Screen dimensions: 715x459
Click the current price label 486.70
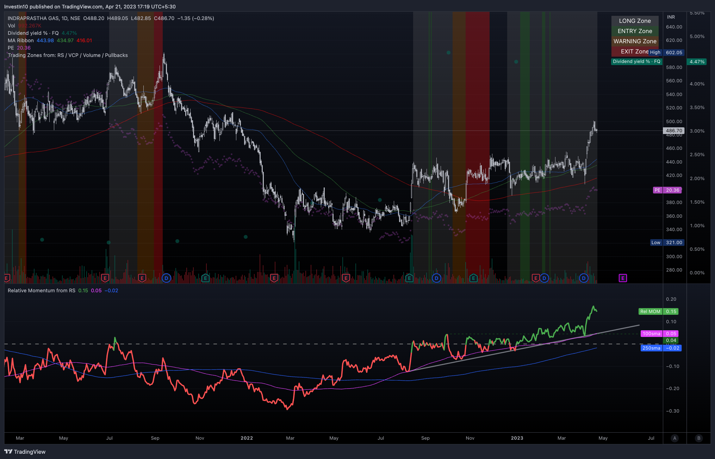click(x=674, y=130)
